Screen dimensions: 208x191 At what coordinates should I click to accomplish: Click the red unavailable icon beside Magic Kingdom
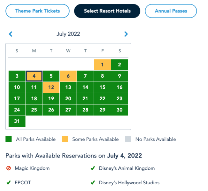click(9, 168)
